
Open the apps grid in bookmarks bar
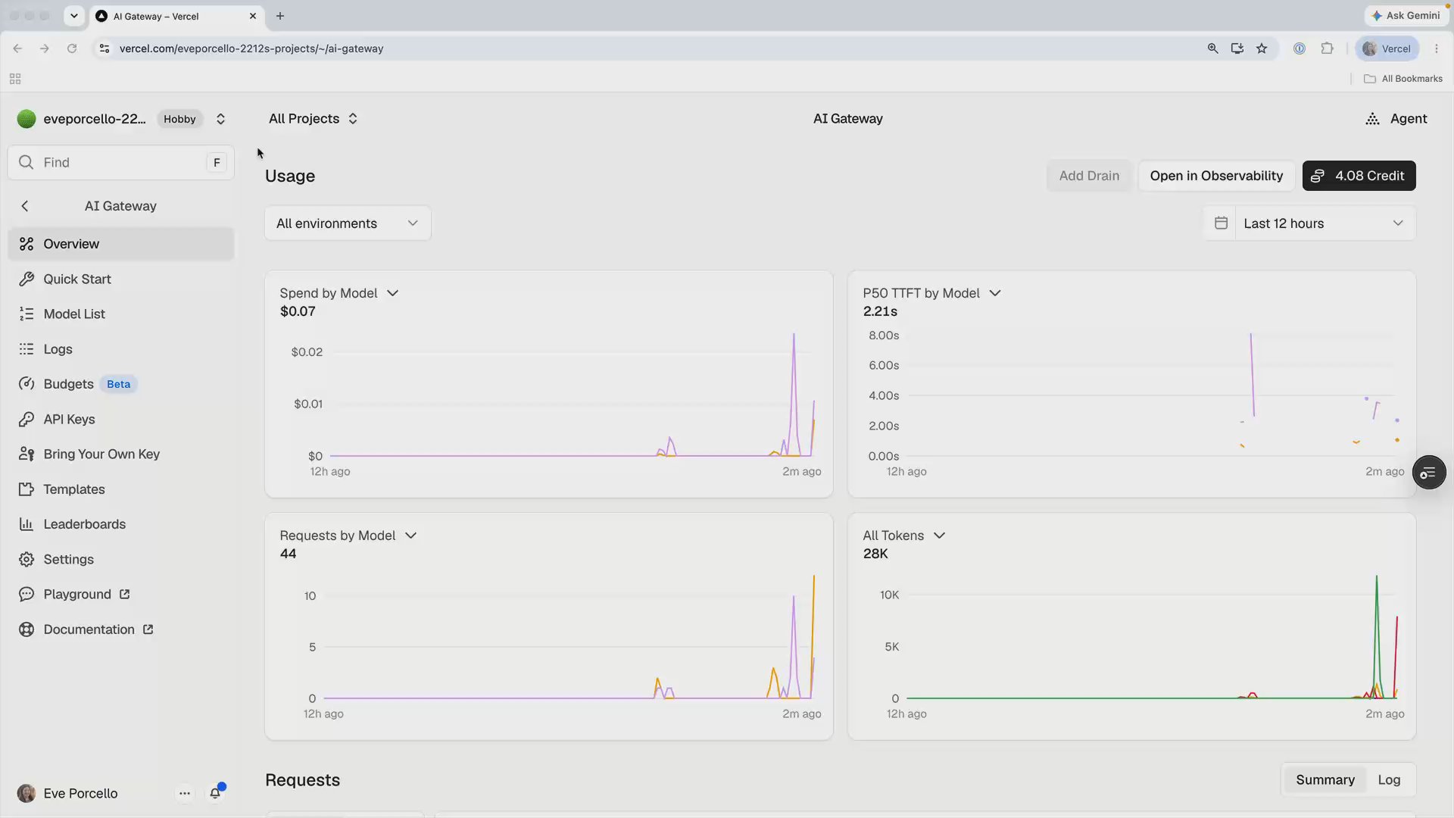coord(15,79)
